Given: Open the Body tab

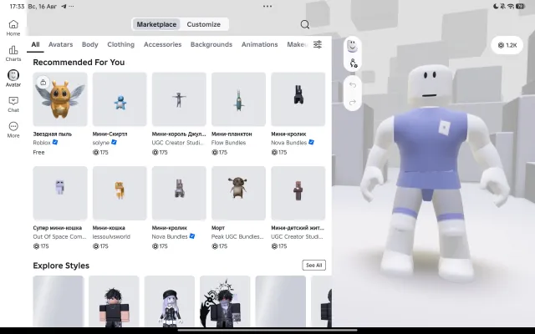Looking at the screenshot, I should tap(89, 44).
